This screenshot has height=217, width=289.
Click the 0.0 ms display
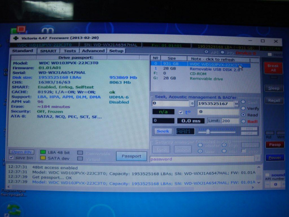pyautogui.click(x=191, y=121)
